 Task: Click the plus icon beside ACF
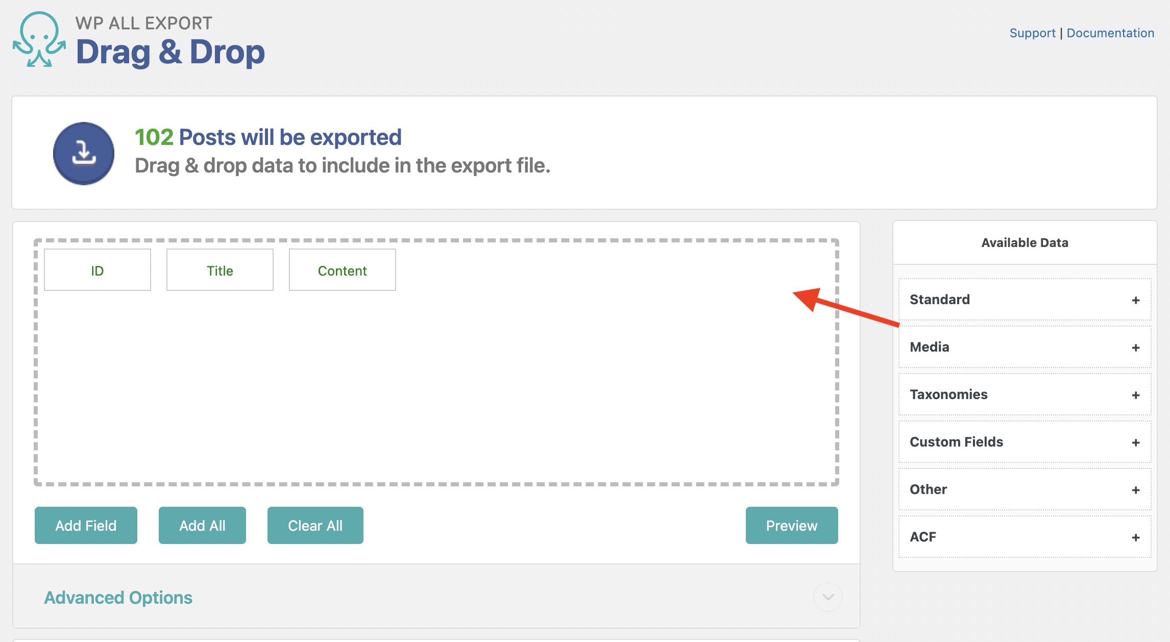click(1135, 537)
